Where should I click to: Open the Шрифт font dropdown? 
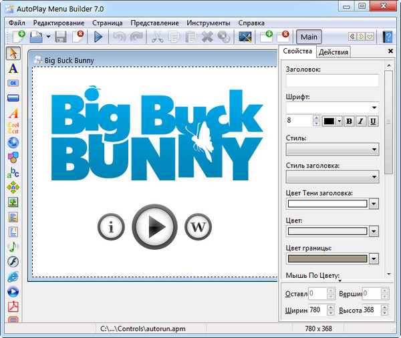[374, 107]
